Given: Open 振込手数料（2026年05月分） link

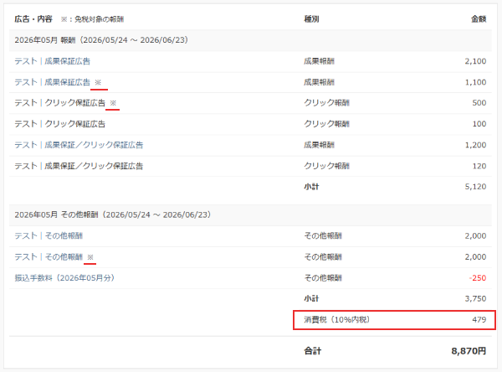Looking at the screenshot, I should coord(64,278).
